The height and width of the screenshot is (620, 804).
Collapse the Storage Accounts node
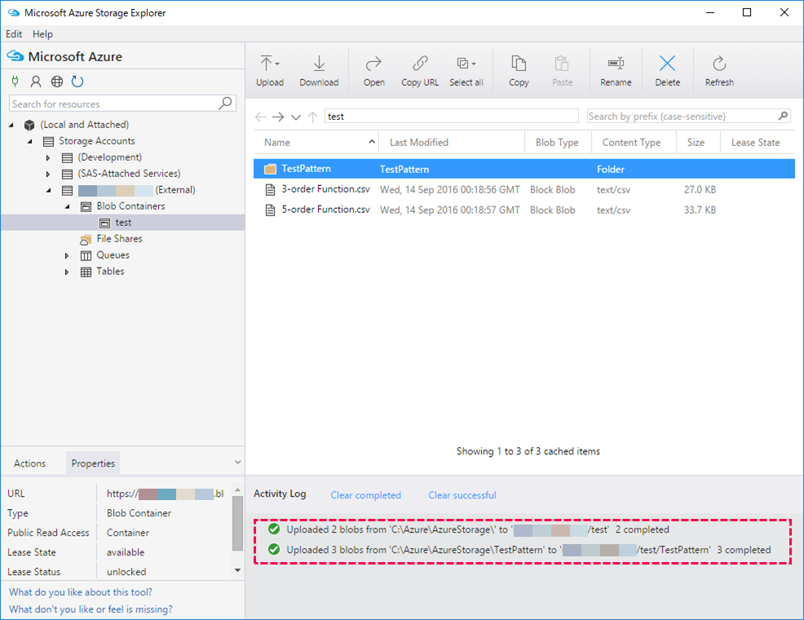coord(29,141)
